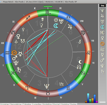Switch to the Secundárias tab
The height and width of the screenshot is (105, 107).
16,104
